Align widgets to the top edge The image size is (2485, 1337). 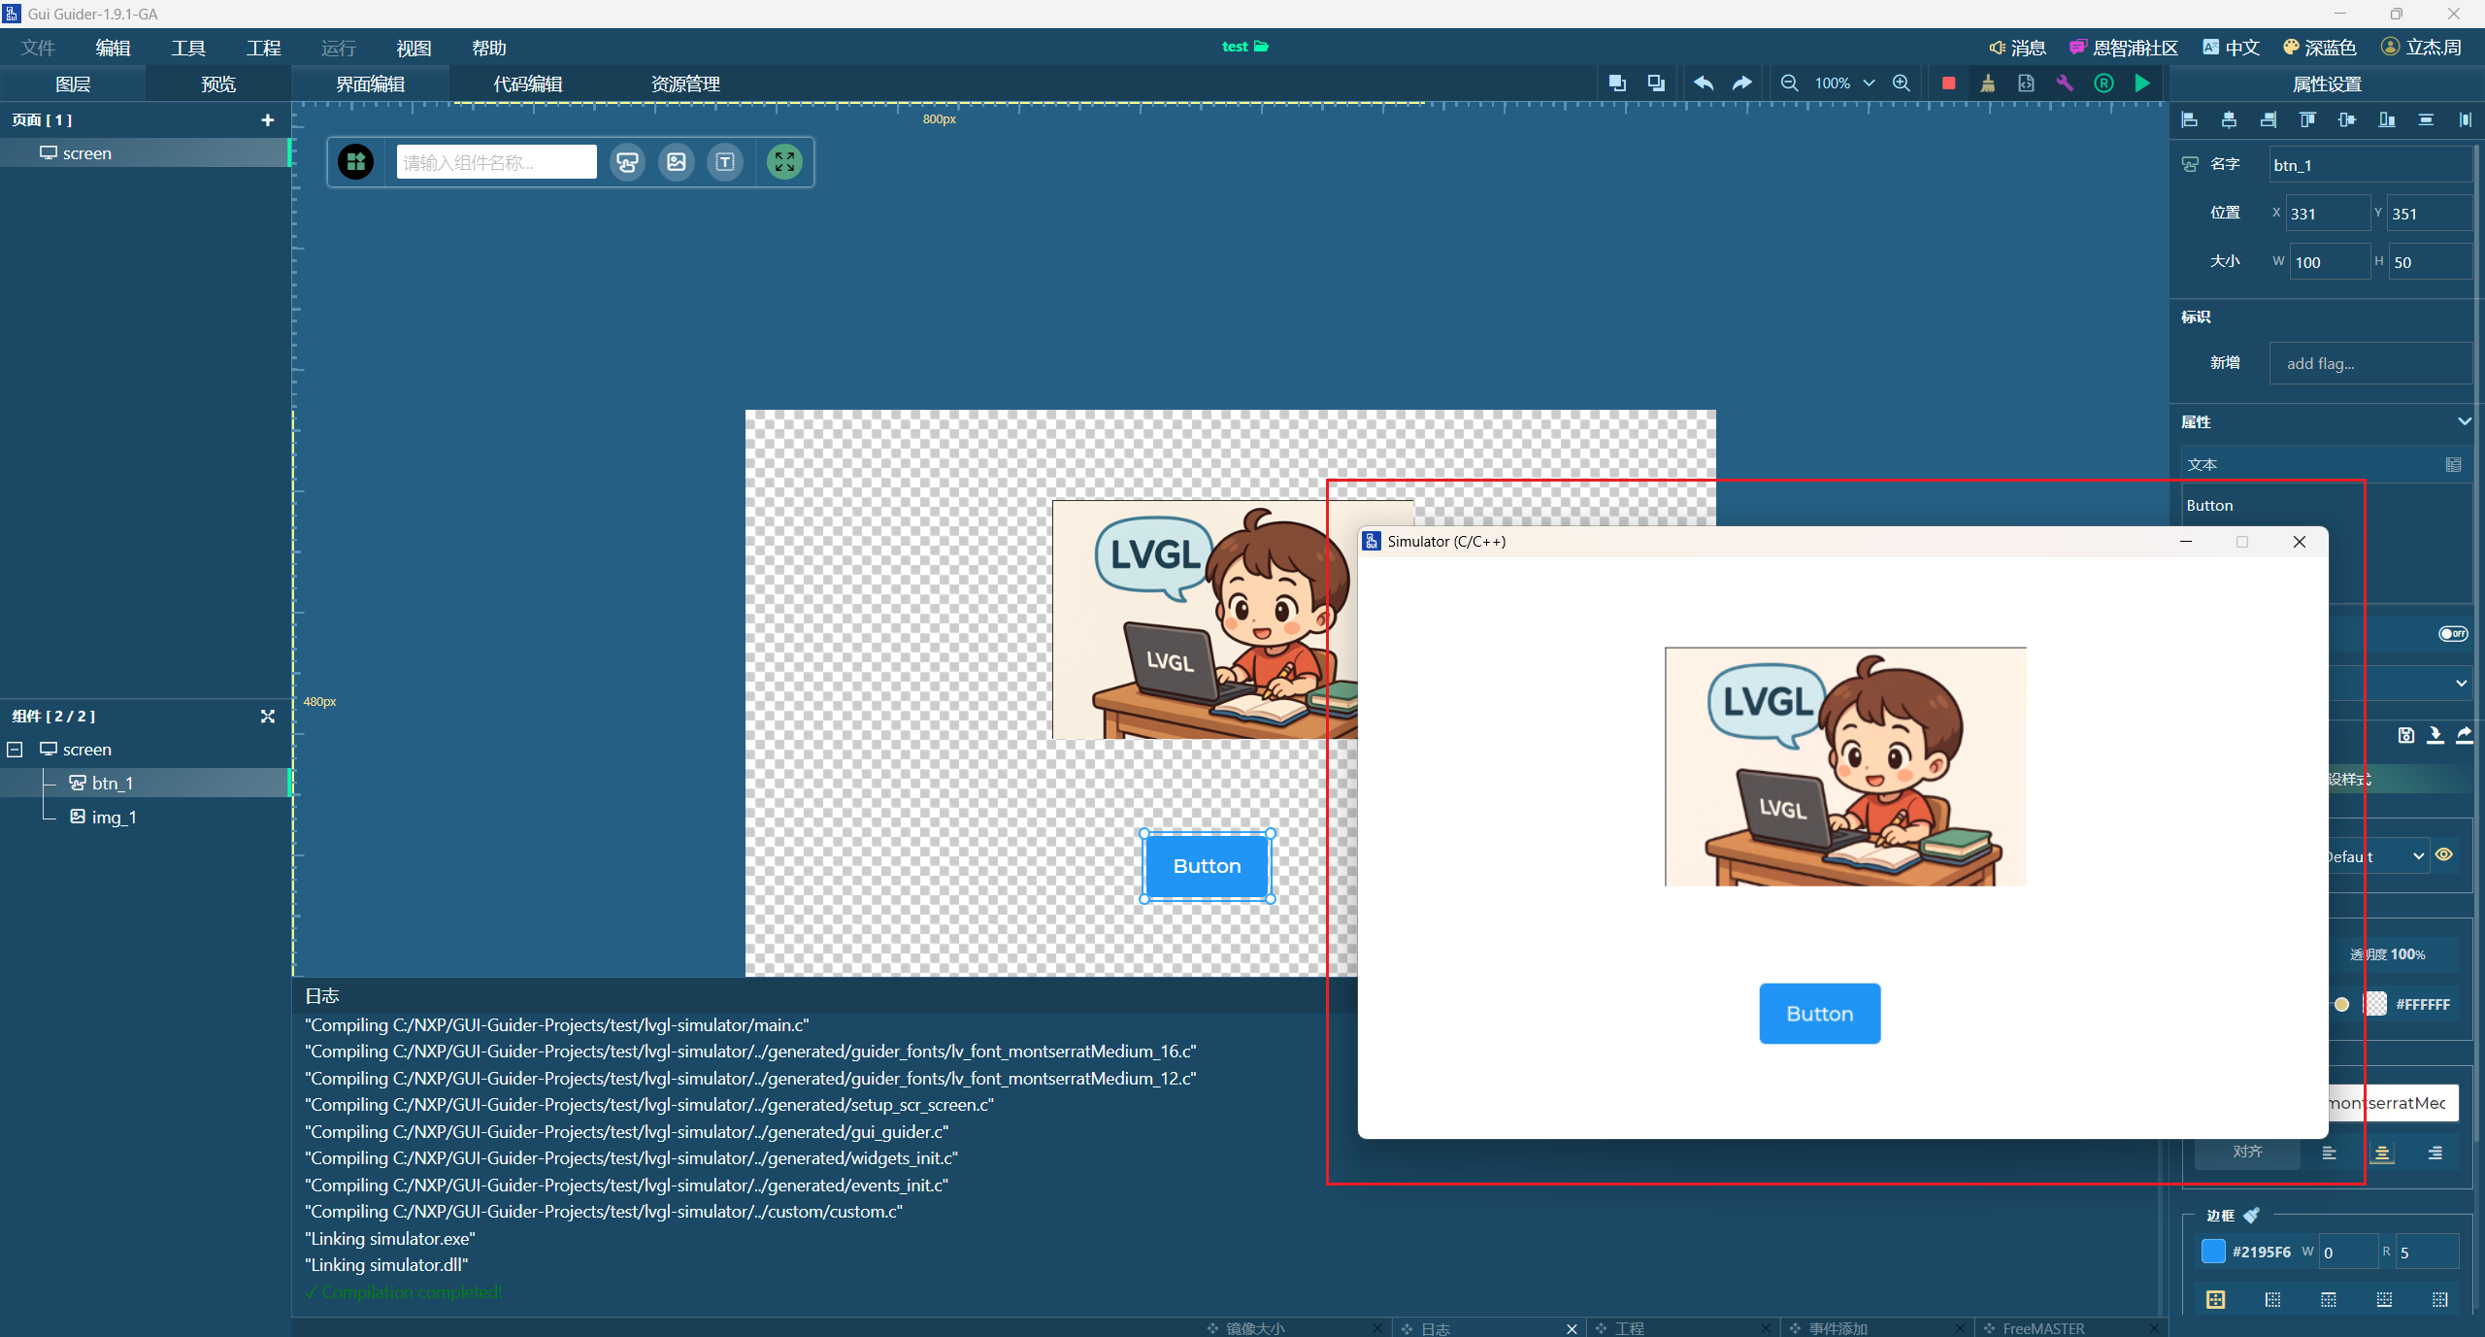[x=2307, y=120]
